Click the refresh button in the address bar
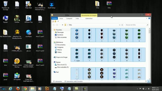This screenshot has width=162, height=91. [122, 25]
